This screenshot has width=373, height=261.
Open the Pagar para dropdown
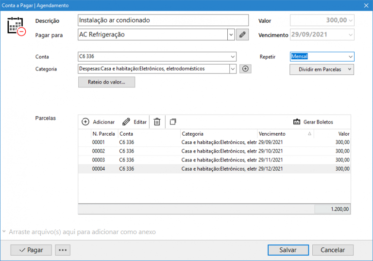click(231, 35)
